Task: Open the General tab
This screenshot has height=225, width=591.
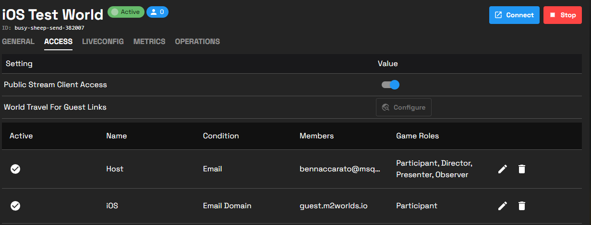Action: (18, 42)
